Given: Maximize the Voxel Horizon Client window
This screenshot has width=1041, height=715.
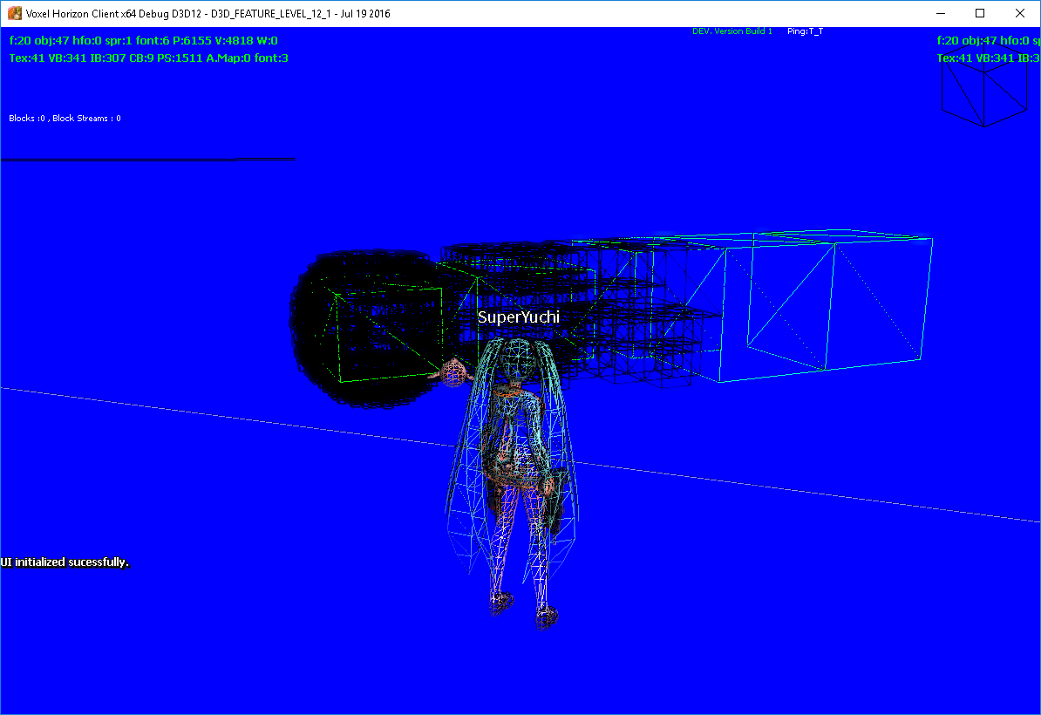Looking at the screenshot, I should [980, 13].
